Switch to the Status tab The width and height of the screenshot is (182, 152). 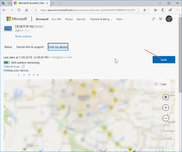(8, 47)
